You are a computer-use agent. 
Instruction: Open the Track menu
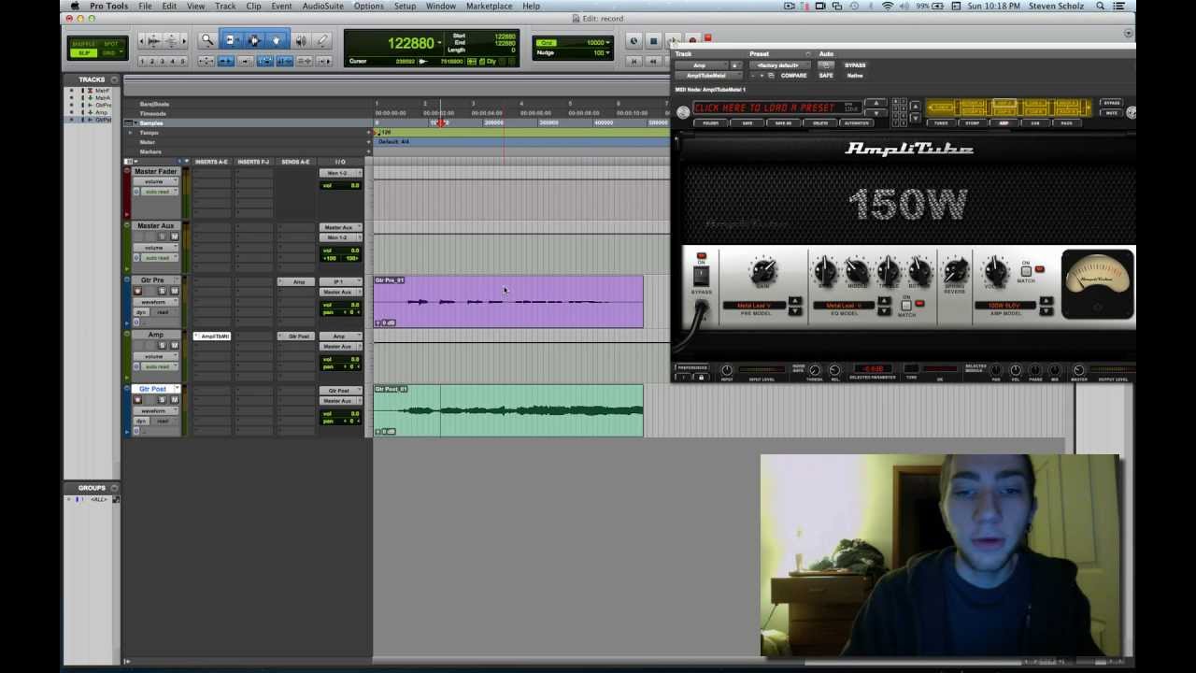225,7
